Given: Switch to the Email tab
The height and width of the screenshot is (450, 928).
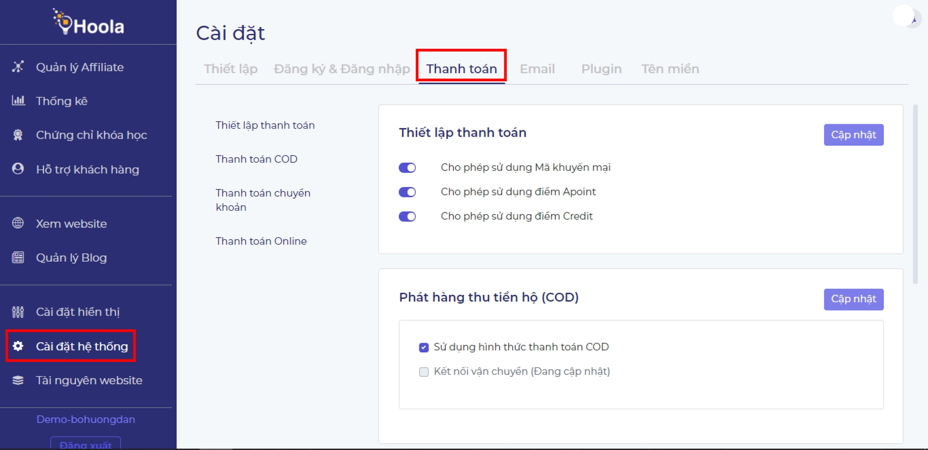Looking at the screenshot, I should (x=537, y=69).
